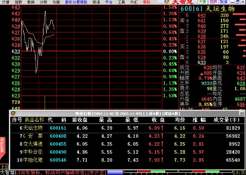The width and height of the screenshot is (246, 175).
Task: Open the 板块 menu
Action: 31,2
